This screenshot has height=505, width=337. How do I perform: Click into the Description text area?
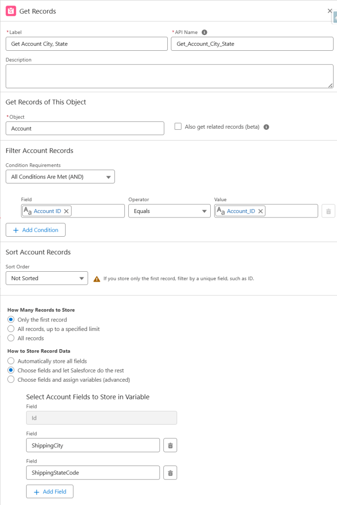[x=169, y=76]
